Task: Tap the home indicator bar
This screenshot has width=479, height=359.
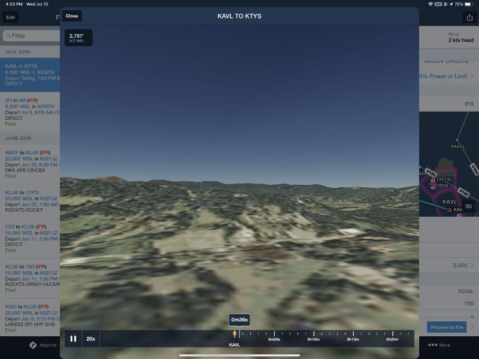Action: (239, 355)
